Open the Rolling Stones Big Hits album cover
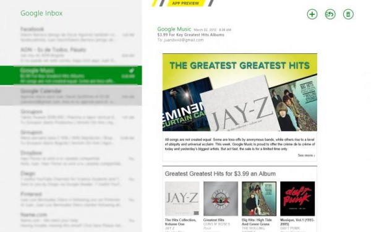The width and height of the screenshot is (371, 232). (259, 199)
